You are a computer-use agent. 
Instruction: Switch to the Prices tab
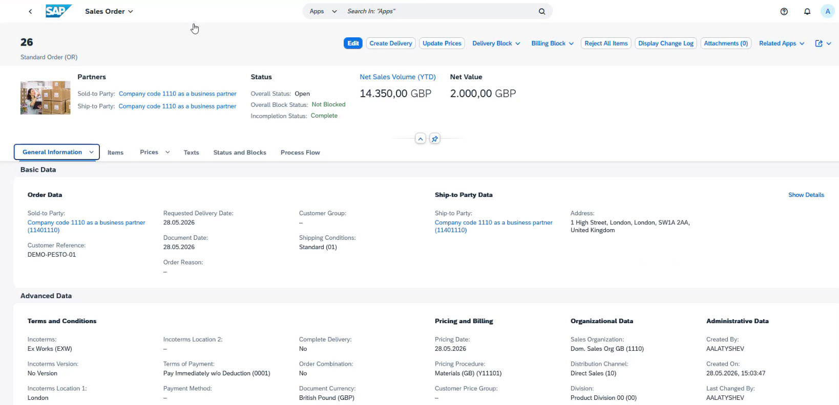149,152
